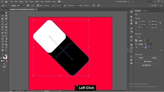The width and height of the screenshot is (164, 92).
Task: Click the Opacity label in Properties
Action: [141, 44]
